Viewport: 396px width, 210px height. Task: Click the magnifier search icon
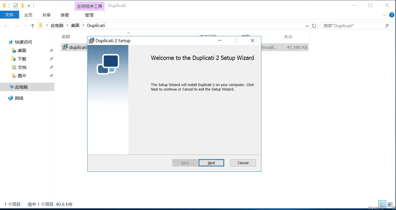pos(387,26)
